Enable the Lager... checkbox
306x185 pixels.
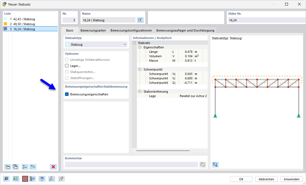click(x=67, y=66)
